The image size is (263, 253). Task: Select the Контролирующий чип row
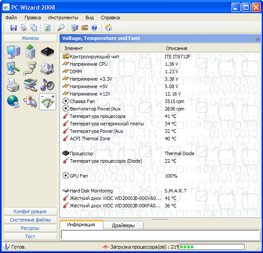pyautogui.click(x=160, y=57)
